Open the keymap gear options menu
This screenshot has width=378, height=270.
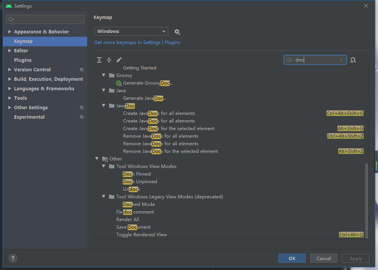[177, 31]
